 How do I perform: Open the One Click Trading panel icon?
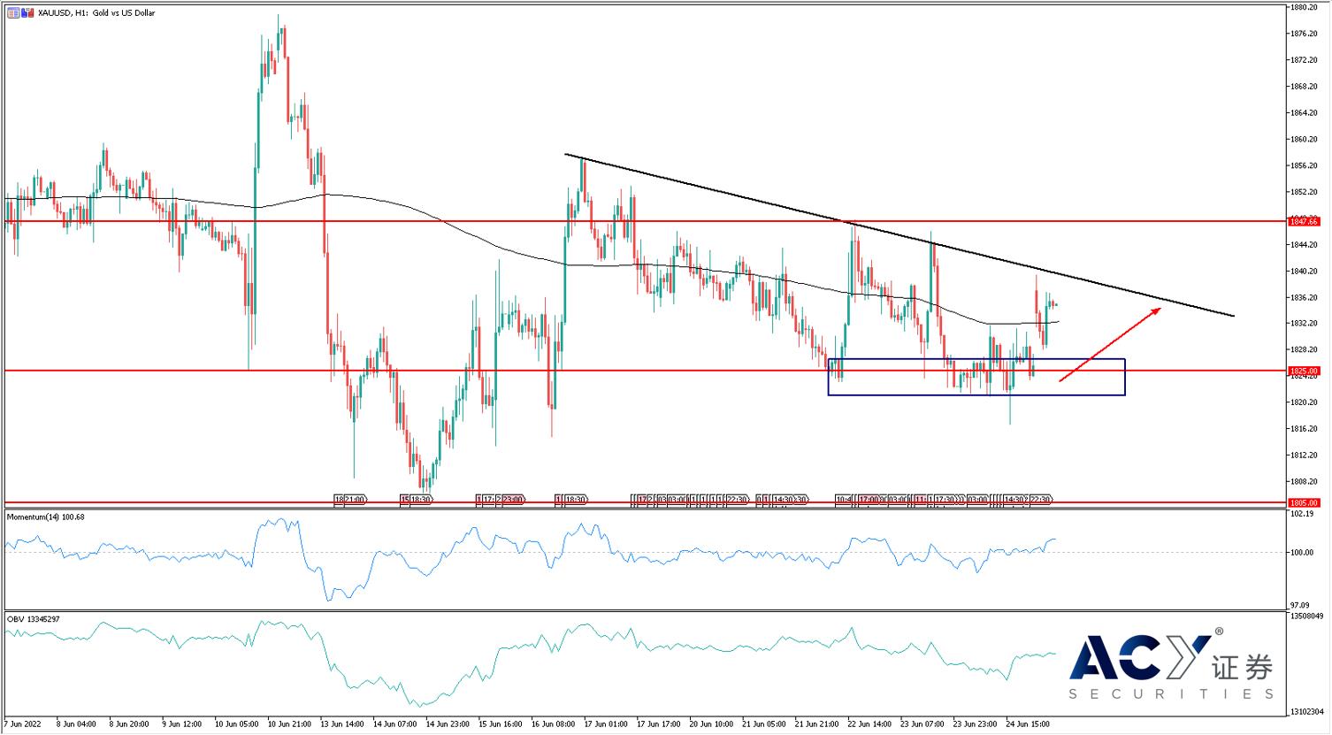pyautogui.click(x=13, y=13)
